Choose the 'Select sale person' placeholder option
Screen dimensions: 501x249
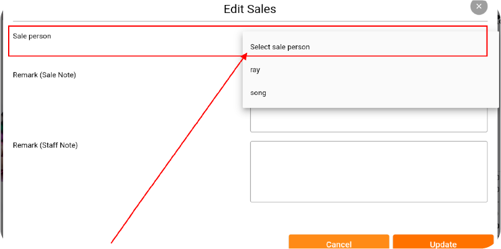(x=371, y=47)
